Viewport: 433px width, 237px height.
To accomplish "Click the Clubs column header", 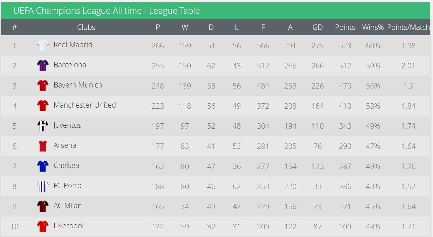I will click(x=86, y=27).
